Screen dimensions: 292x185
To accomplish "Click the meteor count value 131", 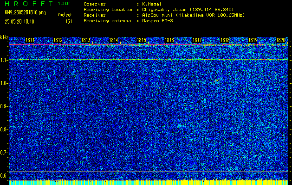I will [69, 22].
